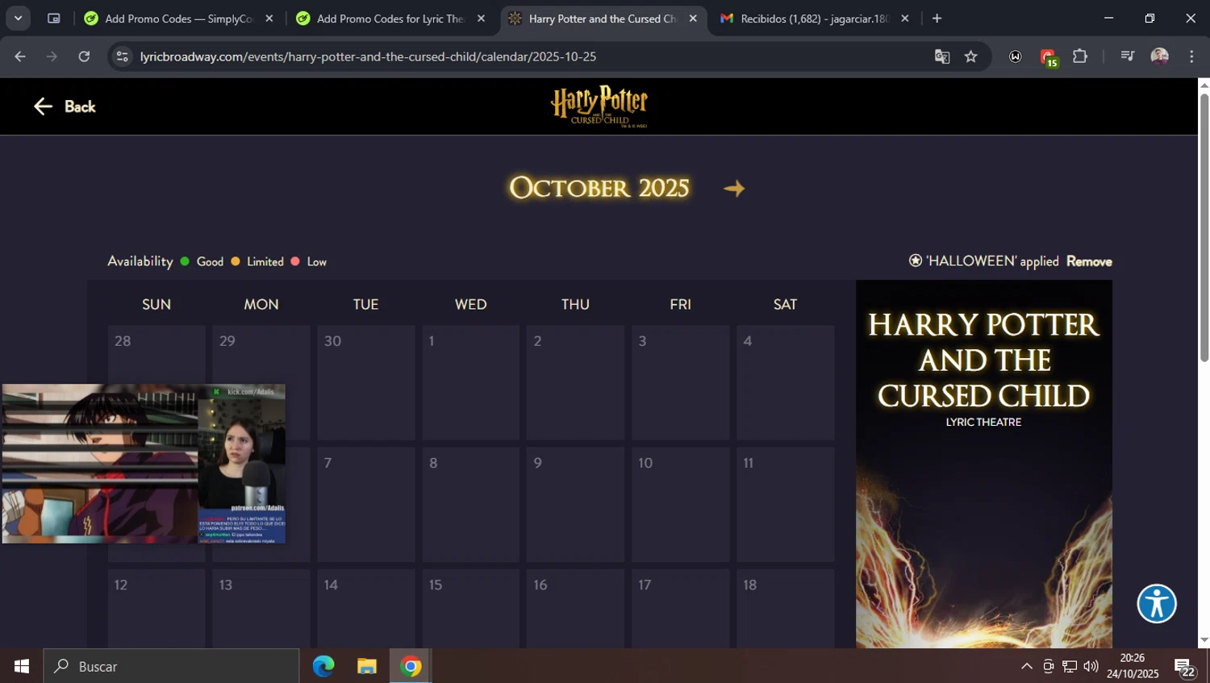Advance to next month with arrow
Viewport: 1210px width, 683px height.
(x=734, y=189)
